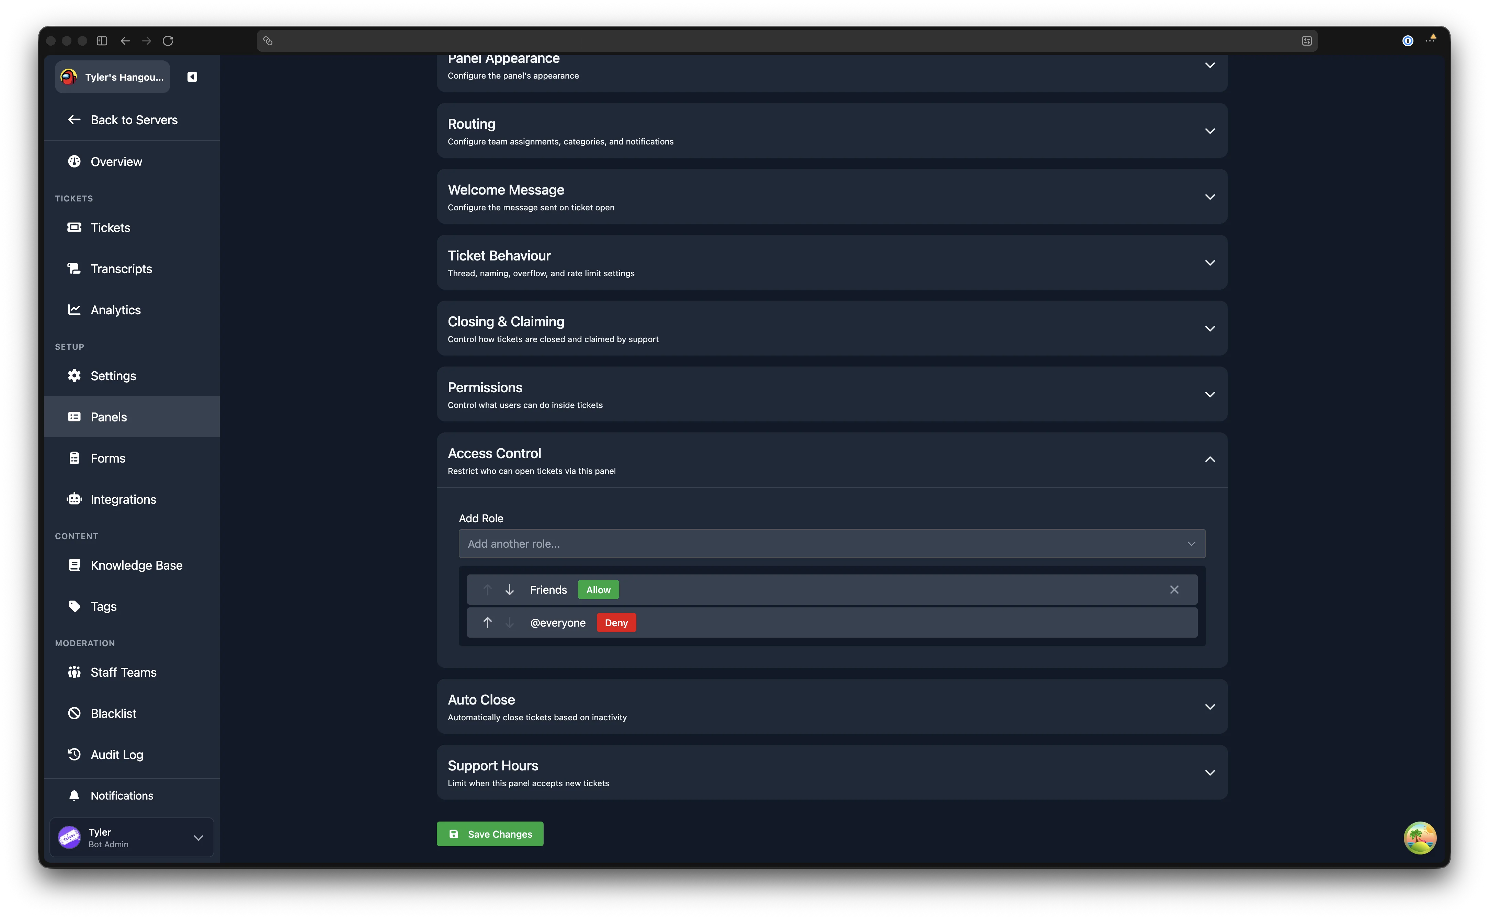Open the Tyler Bot Admin account menu
The image size is (1489, 919).
click(132, 838)
